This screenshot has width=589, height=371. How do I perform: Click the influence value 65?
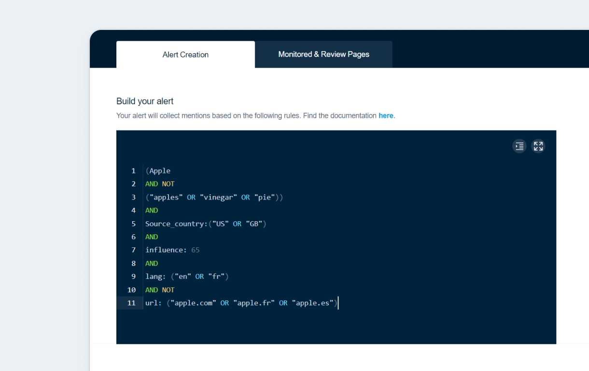tap(196, 250)
